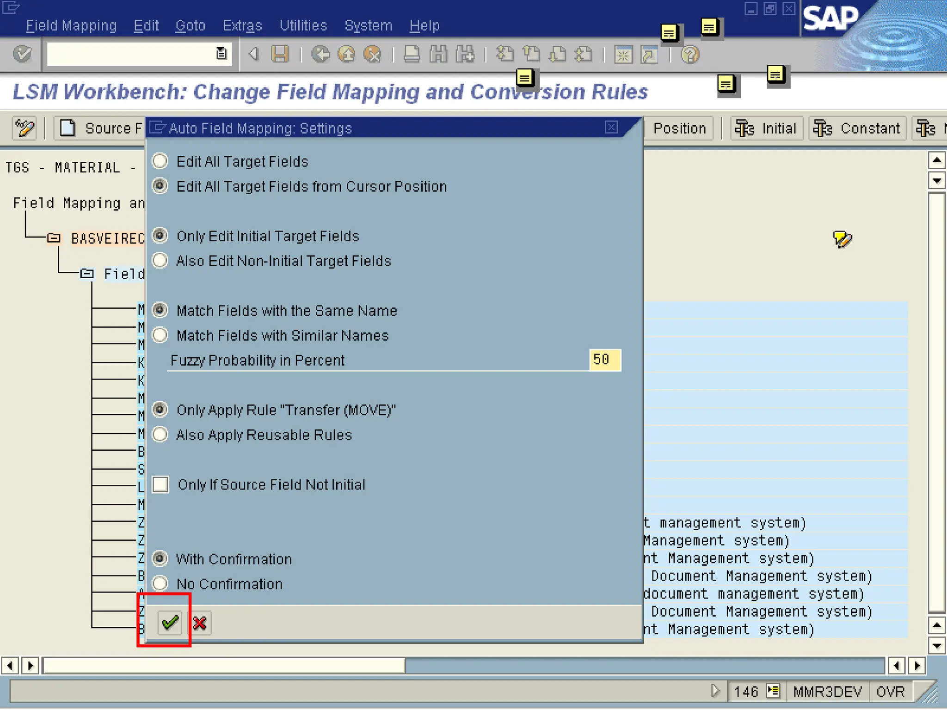The height and width of the screenshot is (710, 947).
Task: Select Edit All Target Fields option
Action: [x=160, y=161]
